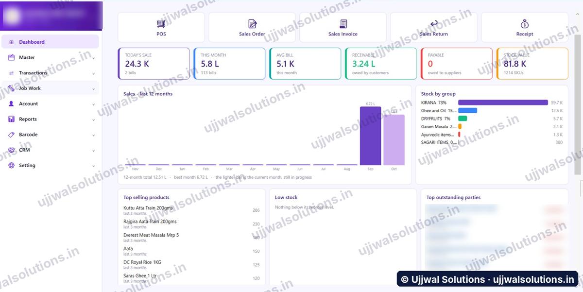Click the Low stock heading
Screen dimensions: 583x292
coord(286,197)
